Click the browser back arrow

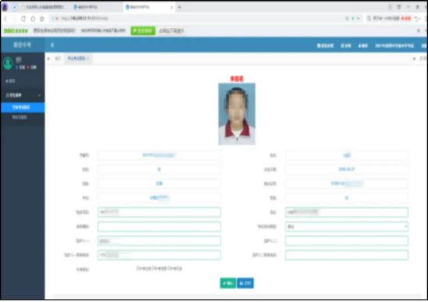pos(5,19)
